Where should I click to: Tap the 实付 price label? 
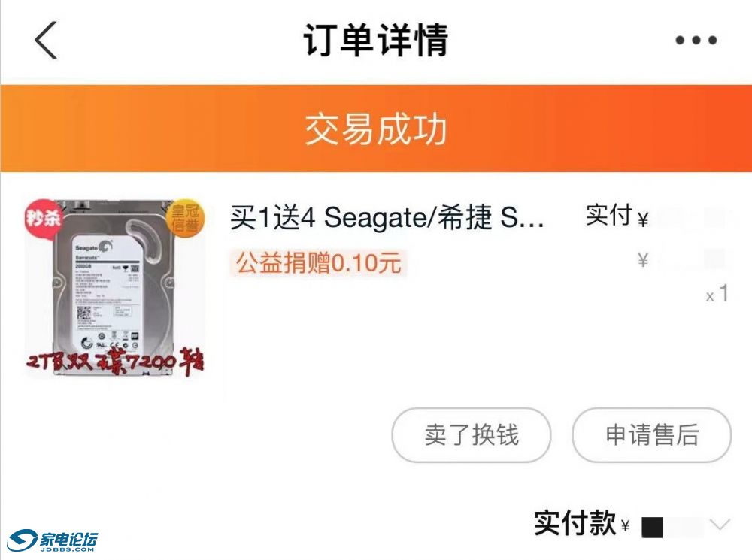pyautogui.click(x=608, y=214)
